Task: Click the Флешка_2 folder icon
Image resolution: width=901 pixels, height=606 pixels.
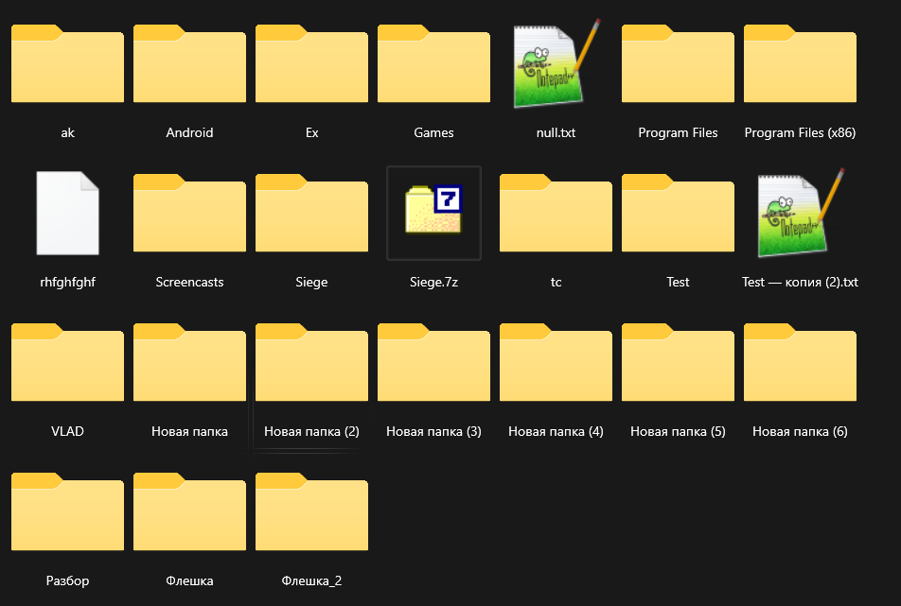Action: [x=311, y=511]
